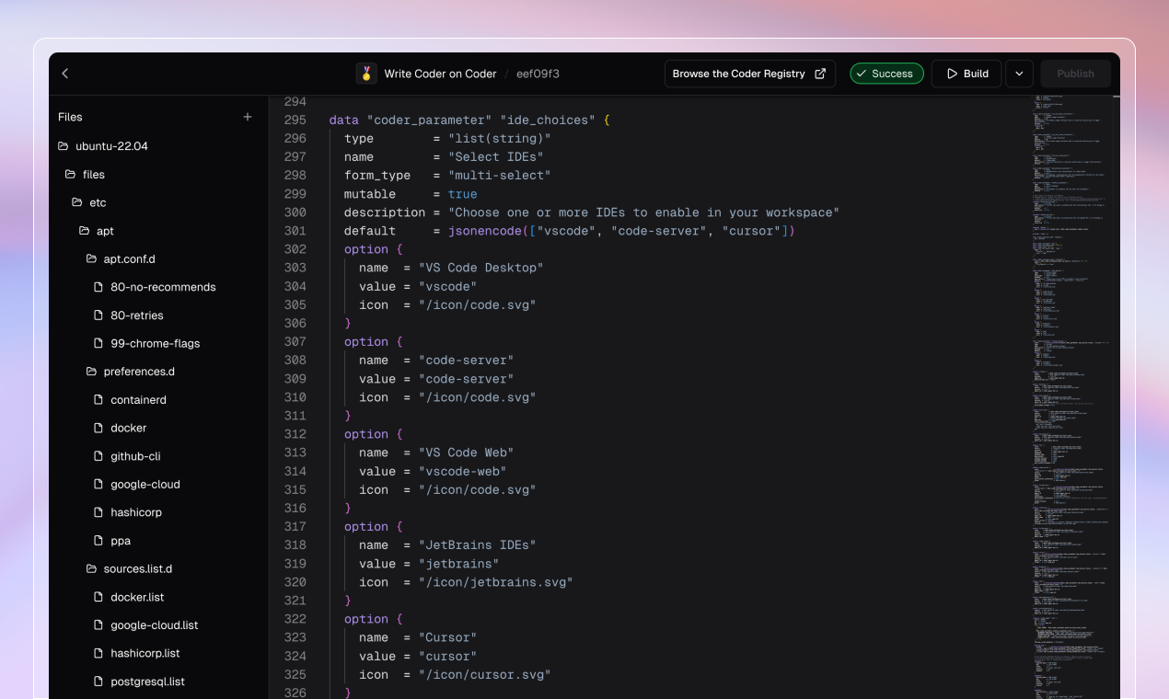Click the jsonencode default value line
This screenshot has height=699, width=1169.
pos(621,231)
